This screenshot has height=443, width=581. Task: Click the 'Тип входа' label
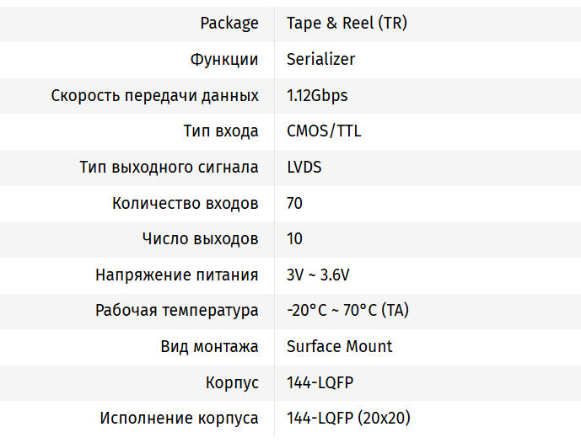(221, 131)
